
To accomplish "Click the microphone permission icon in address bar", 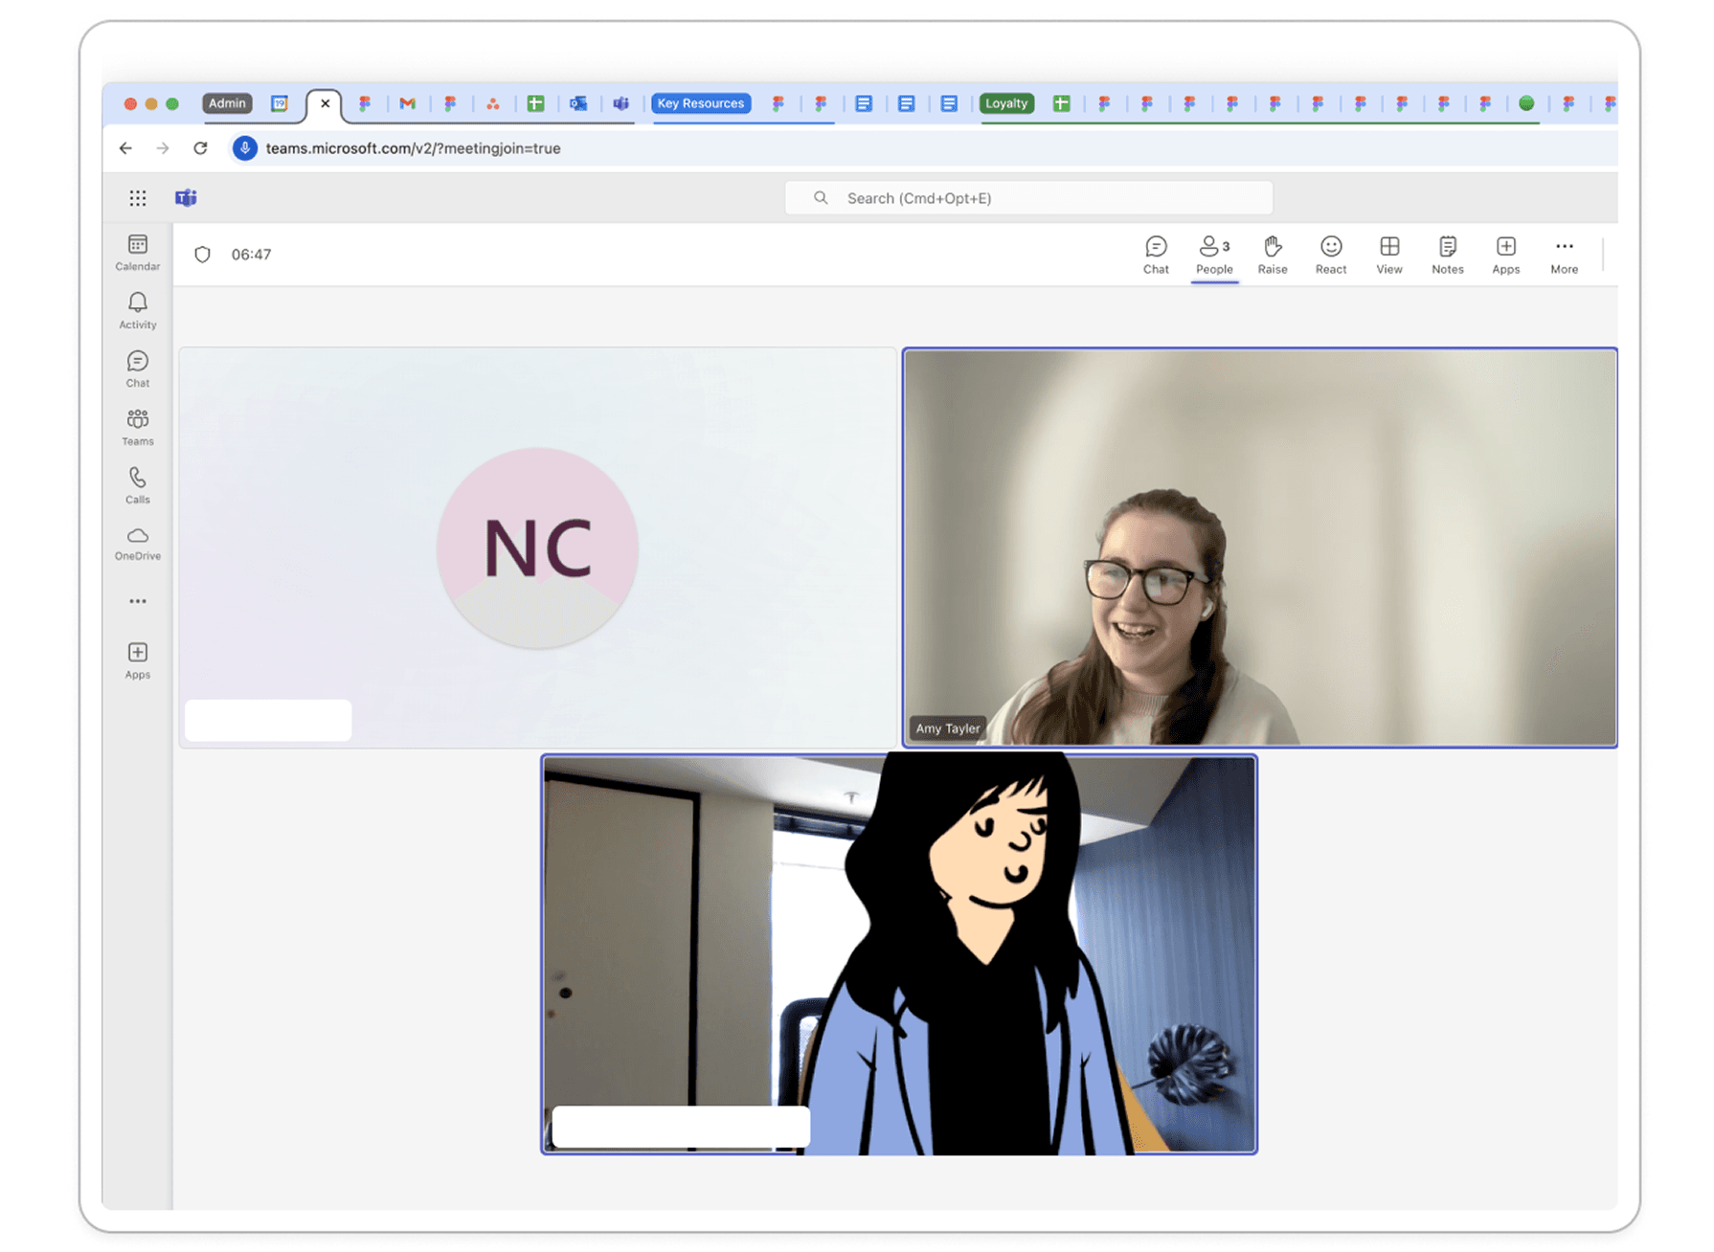I will pyautogui.click(x=245, y=148).
